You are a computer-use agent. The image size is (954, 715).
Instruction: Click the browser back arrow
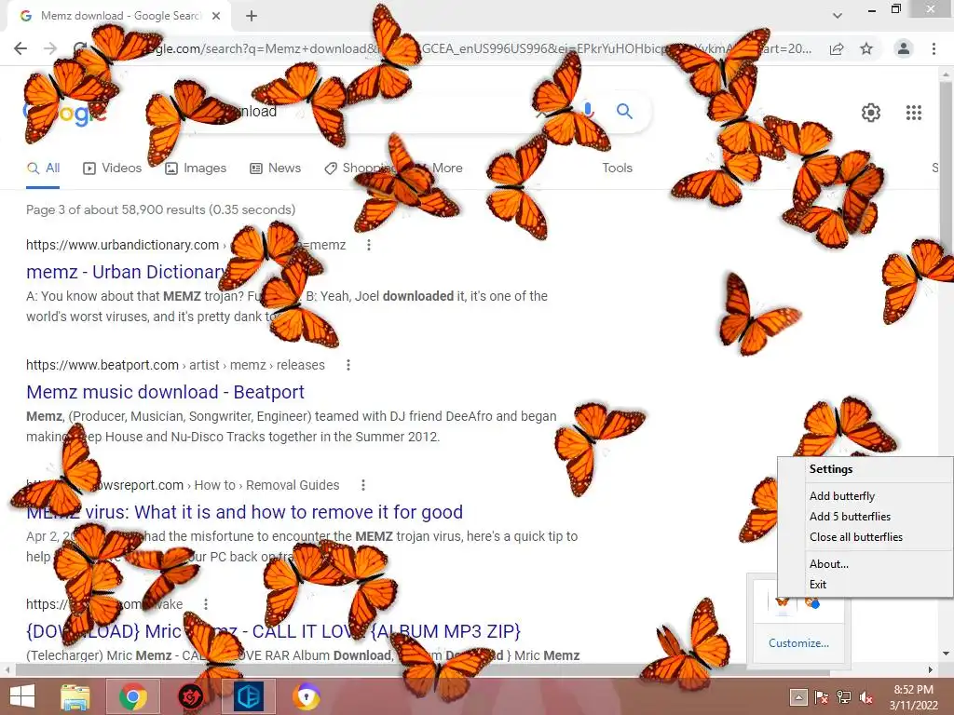[20, 48]
